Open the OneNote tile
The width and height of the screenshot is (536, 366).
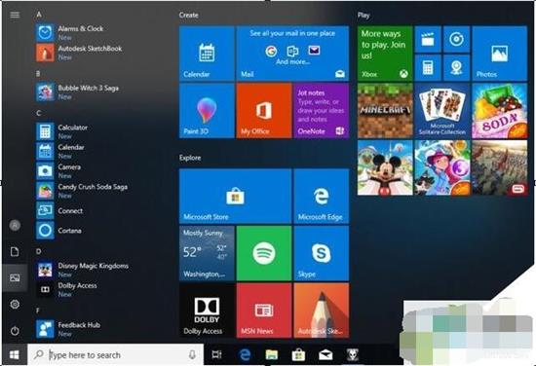(322, 111)
